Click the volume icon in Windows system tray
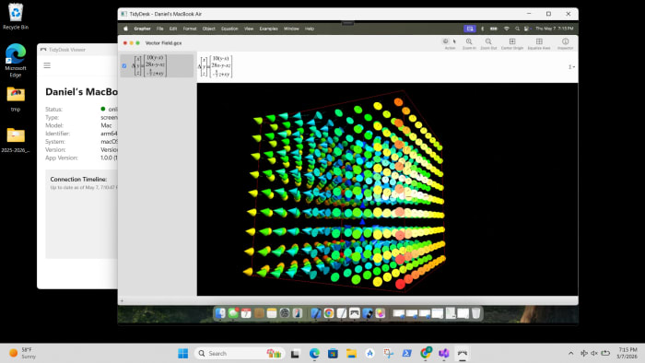This screenshot has width=645, height=363. pyautogui.click(x=594, y=353)
